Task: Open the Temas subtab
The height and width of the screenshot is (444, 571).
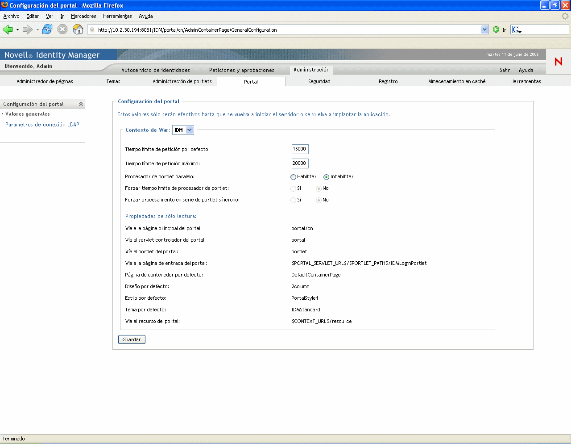Action: pos(113,81)
